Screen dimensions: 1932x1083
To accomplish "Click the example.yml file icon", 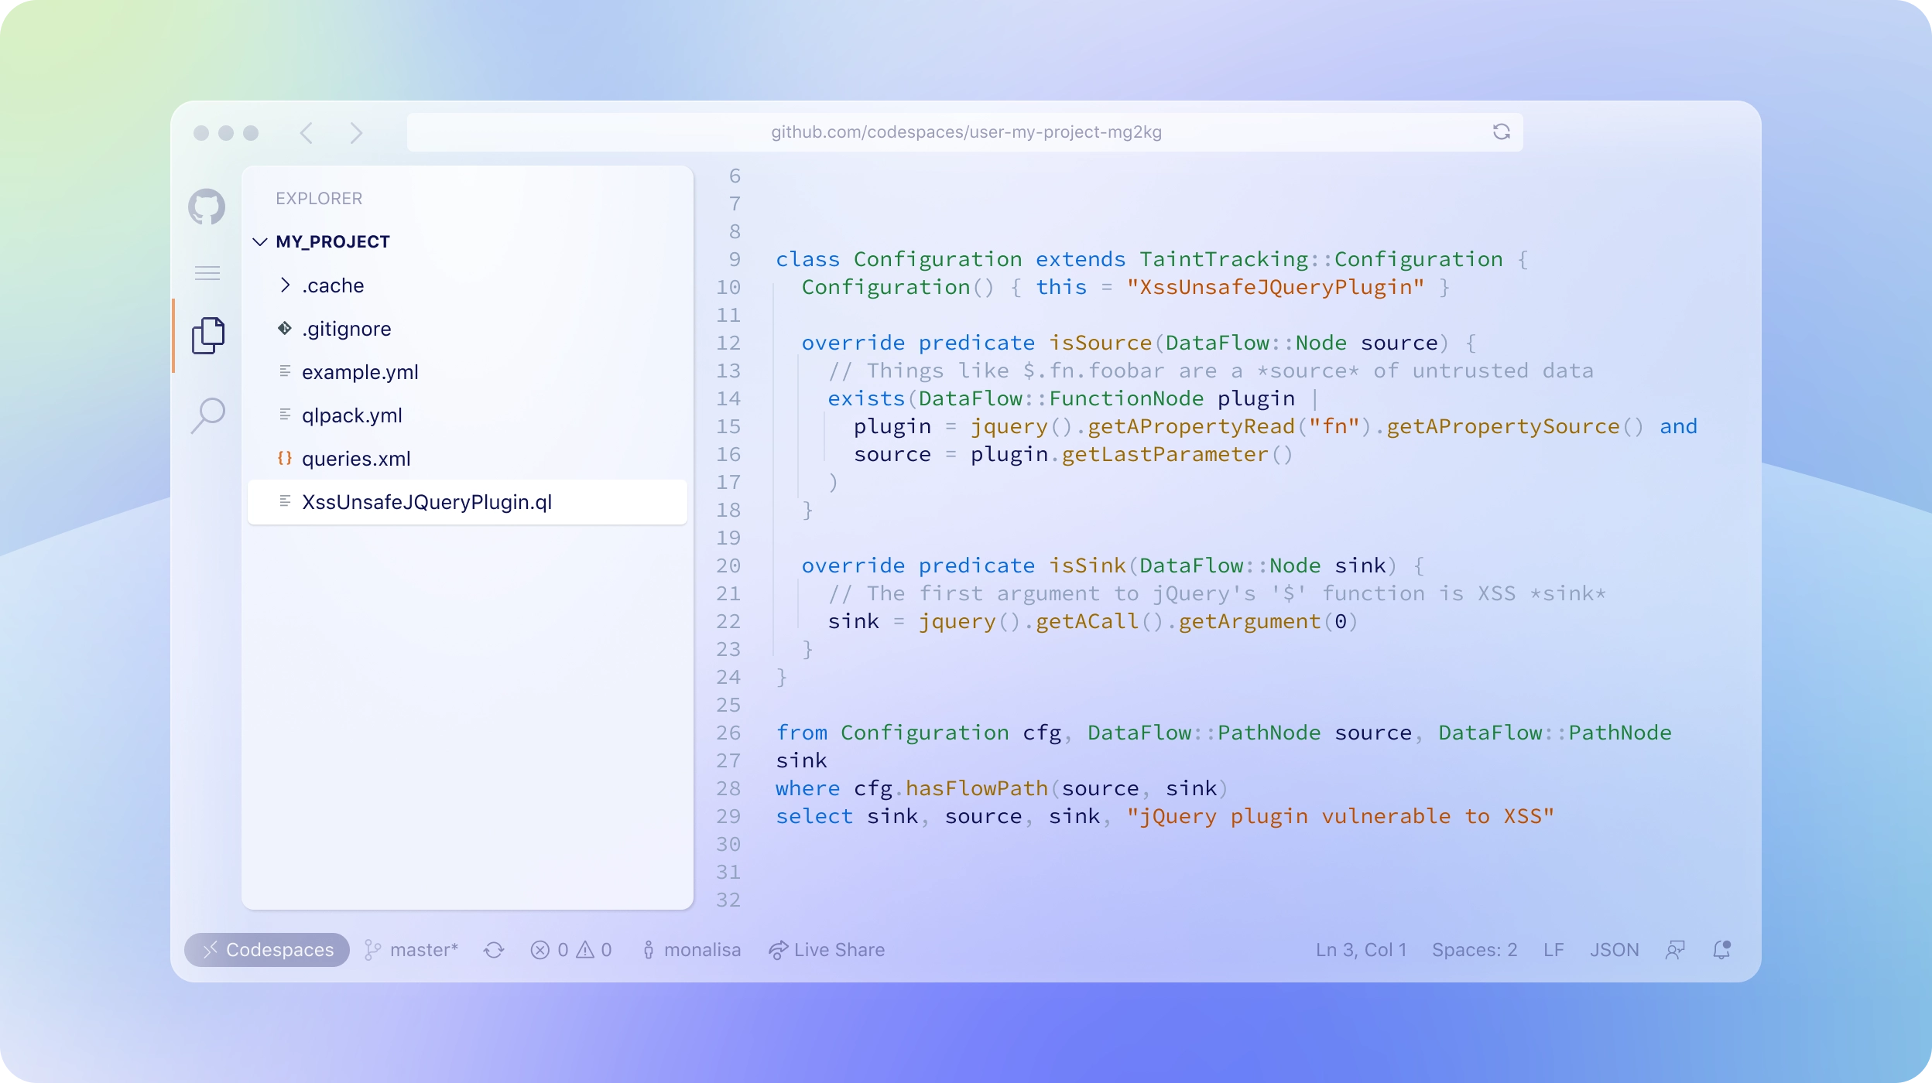I will point(285,372).
